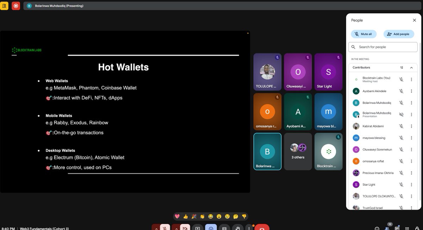The height and width of the screenshot is (230, 423).
Task: Open meeting details info icon
Action: tap(377, 228)
